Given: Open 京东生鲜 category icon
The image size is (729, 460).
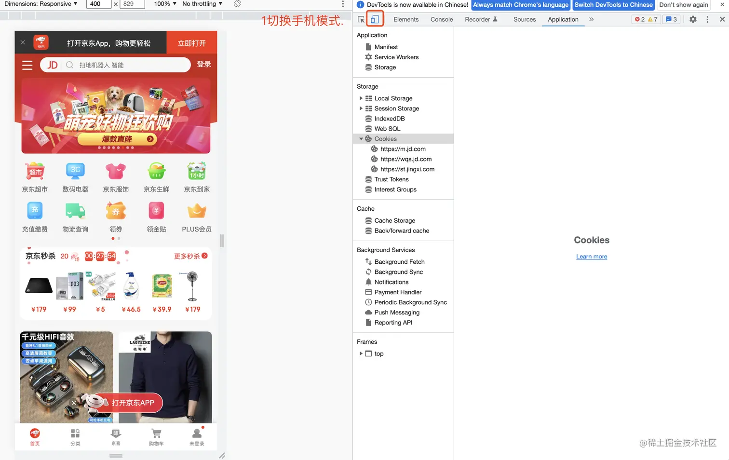Looking at the screenshot, I should (x=156, y=171).
